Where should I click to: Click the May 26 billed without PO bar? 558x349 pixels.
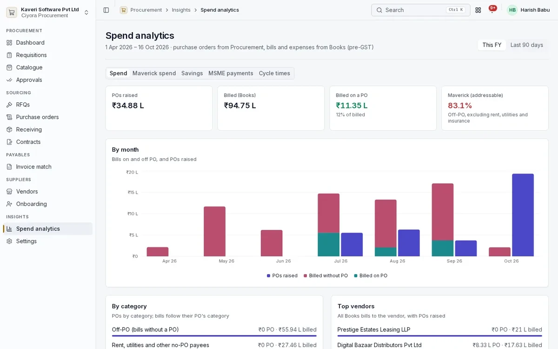point(214,231)
